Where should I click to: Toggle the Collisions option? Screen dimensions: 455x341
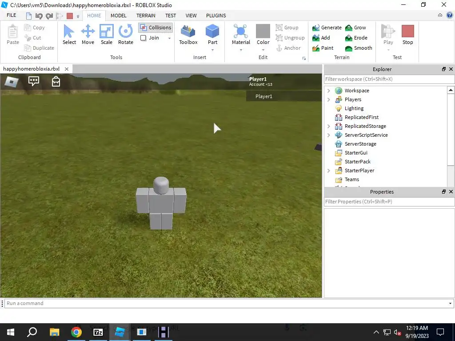click(x=156, y=28)
